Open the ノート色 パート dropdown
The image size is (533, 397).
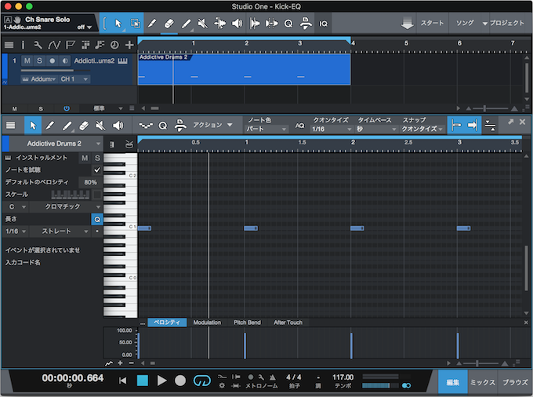[266, 129]
